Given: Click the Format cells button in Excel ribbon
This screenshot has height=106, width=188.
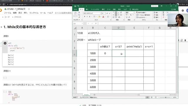Looking at the screenshot, I should (x=156, y=17).
